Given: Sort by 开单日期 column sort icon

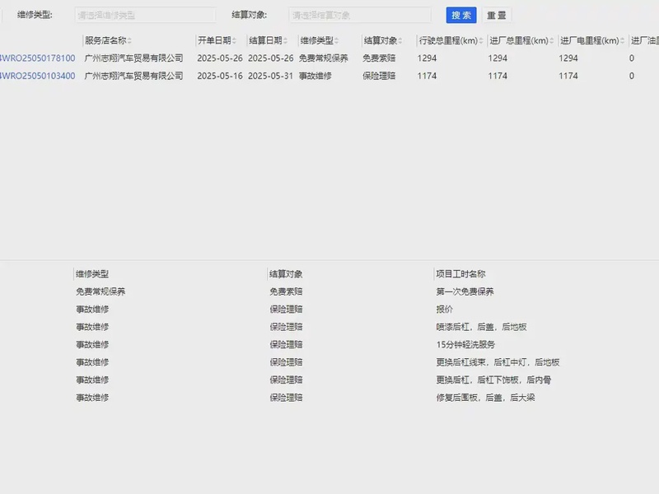Looking at the screenshot, I should [x=235, y=40].
